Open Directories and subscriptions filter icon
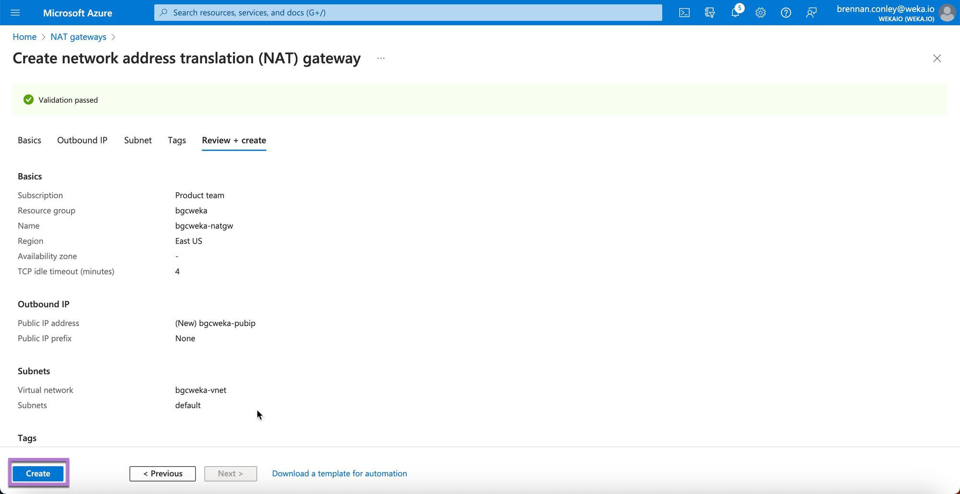Viewport: 960px width, 494px height. coord(710,13)
